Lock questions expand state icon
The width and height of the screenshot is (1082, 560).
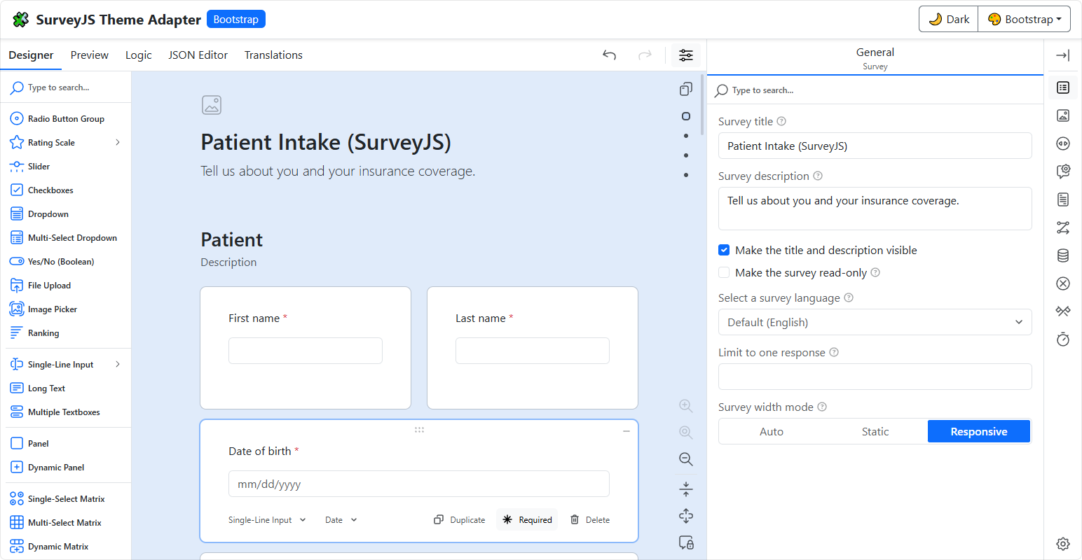point(686,542)
